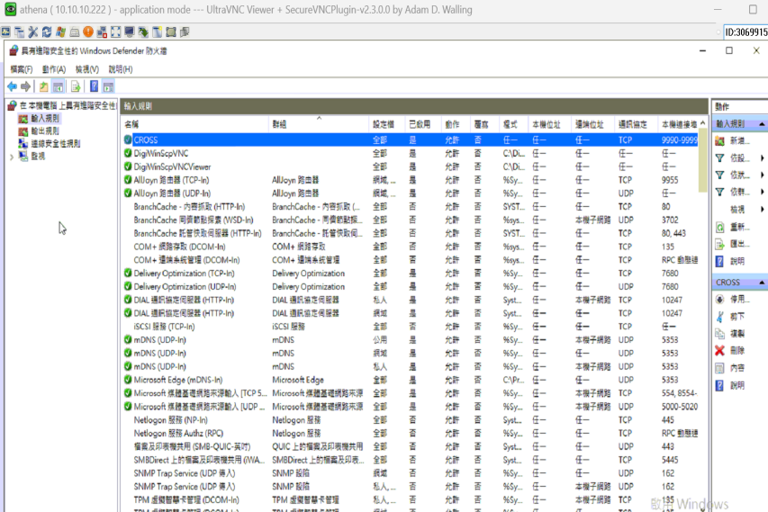The image size is (768, 512).
Task: Open the 檔案(F) menu
Action: [x=22, y=69]
